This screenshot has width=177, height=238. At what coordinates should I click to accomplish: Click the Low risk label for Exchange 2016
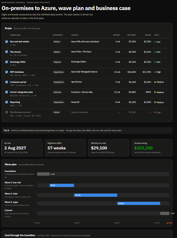coord(157,62)
